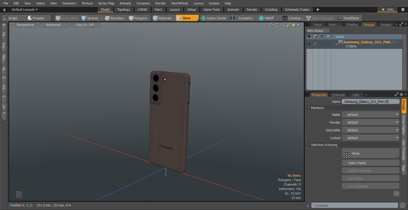Viewport: 408px width, 210px height.
Task: Click the Samsung_Galaxy_S21_Pink group cube icon
Action: pos(340,42)
